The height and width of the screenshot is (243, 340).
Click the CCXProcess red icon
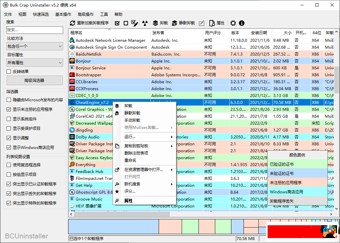72,88
